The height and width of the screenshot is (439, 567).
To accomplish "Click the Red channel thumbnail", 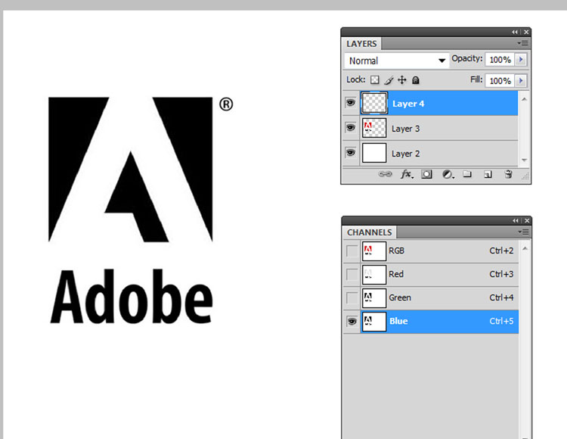I will point(374,274).
